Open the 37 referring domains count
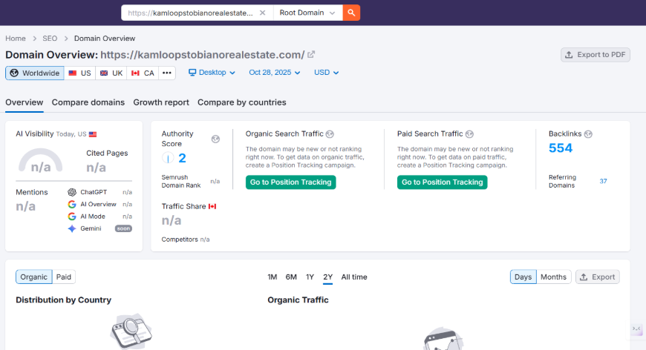646x350 pixels. tap(603, 181)
